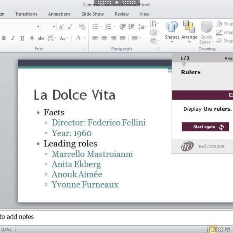
Task: Open Font dialog launcher
Action: click(x=85, y=49)
